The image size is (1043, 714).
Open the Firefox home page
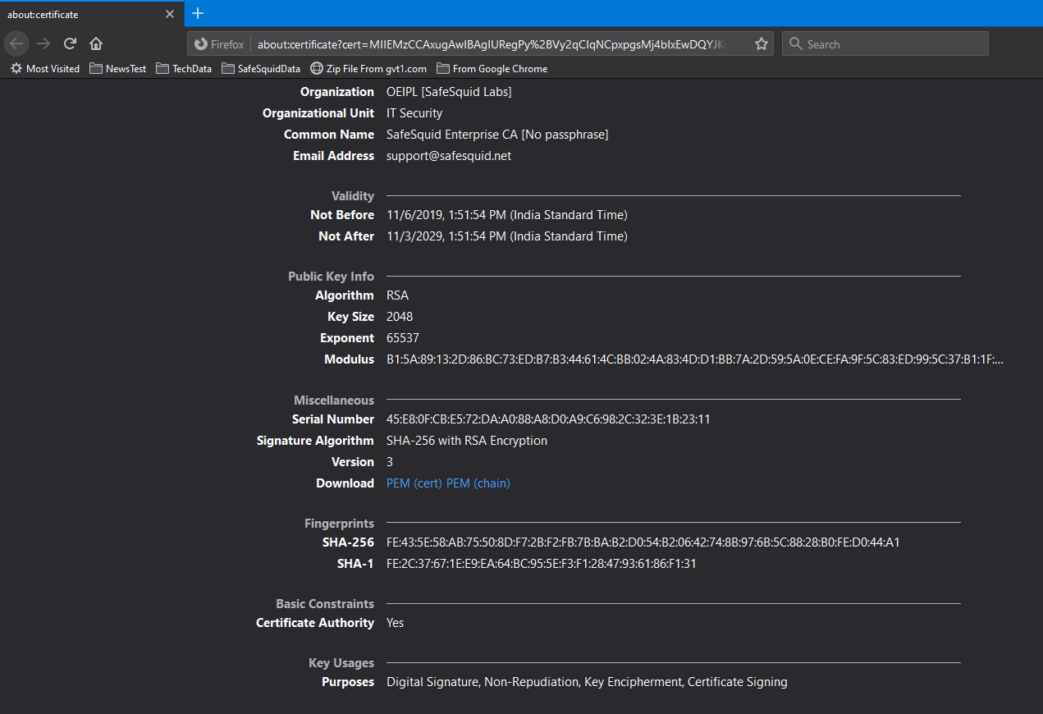click(96, 43)
